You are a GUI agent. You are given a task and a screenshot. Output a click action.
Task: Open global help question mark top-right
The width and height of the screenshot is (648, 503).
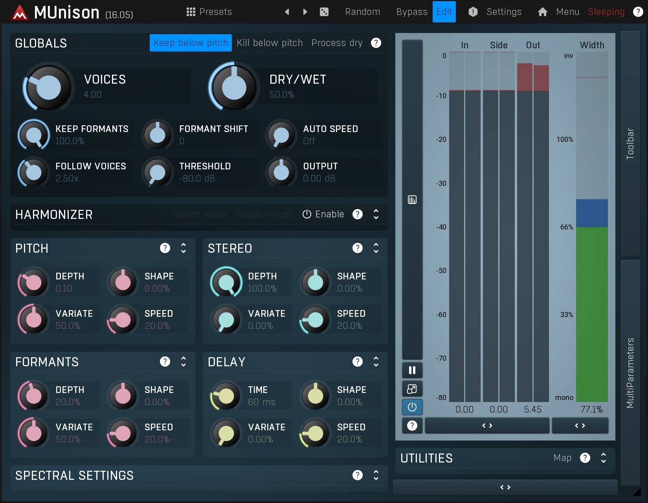tap(638, 12)
